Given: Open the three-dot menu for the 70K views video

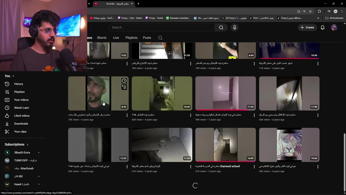Looking at the screenshot, I should [x=127, y=115].
